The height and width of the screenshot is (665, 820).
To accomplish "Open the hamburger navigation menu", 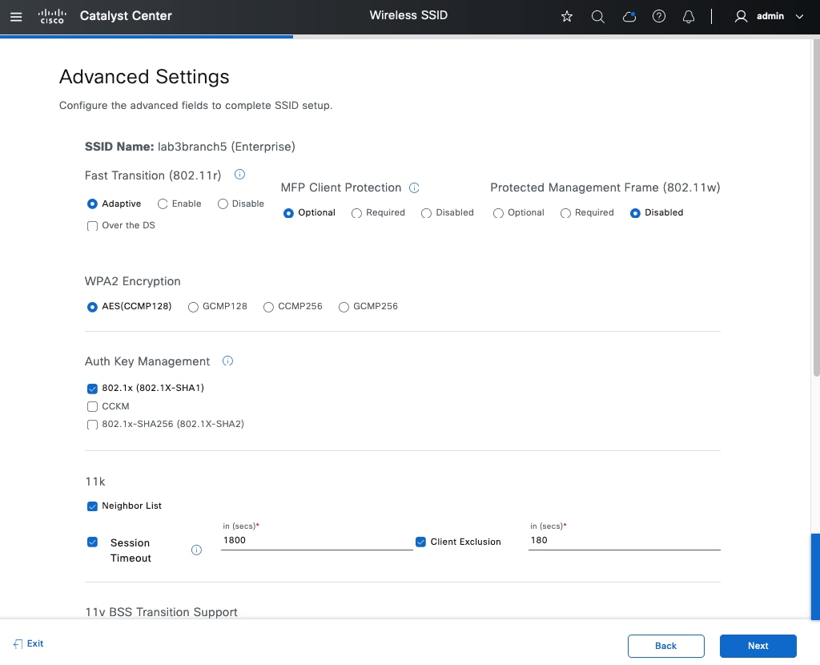I will 16,16.
